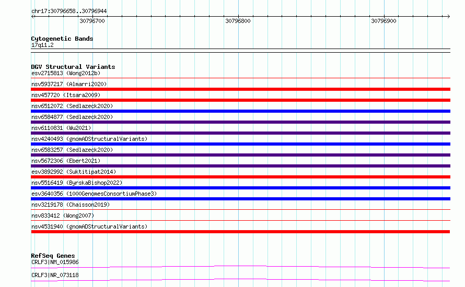Click the left arrow end of the ruler

32,16
